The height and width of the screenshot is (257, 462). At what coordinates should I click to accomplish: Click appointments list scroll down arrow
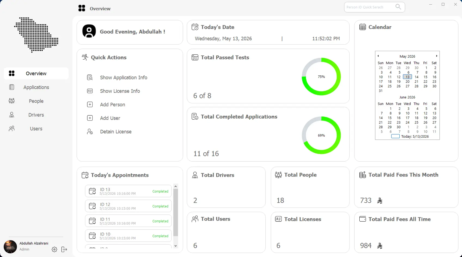click(176, 246)
